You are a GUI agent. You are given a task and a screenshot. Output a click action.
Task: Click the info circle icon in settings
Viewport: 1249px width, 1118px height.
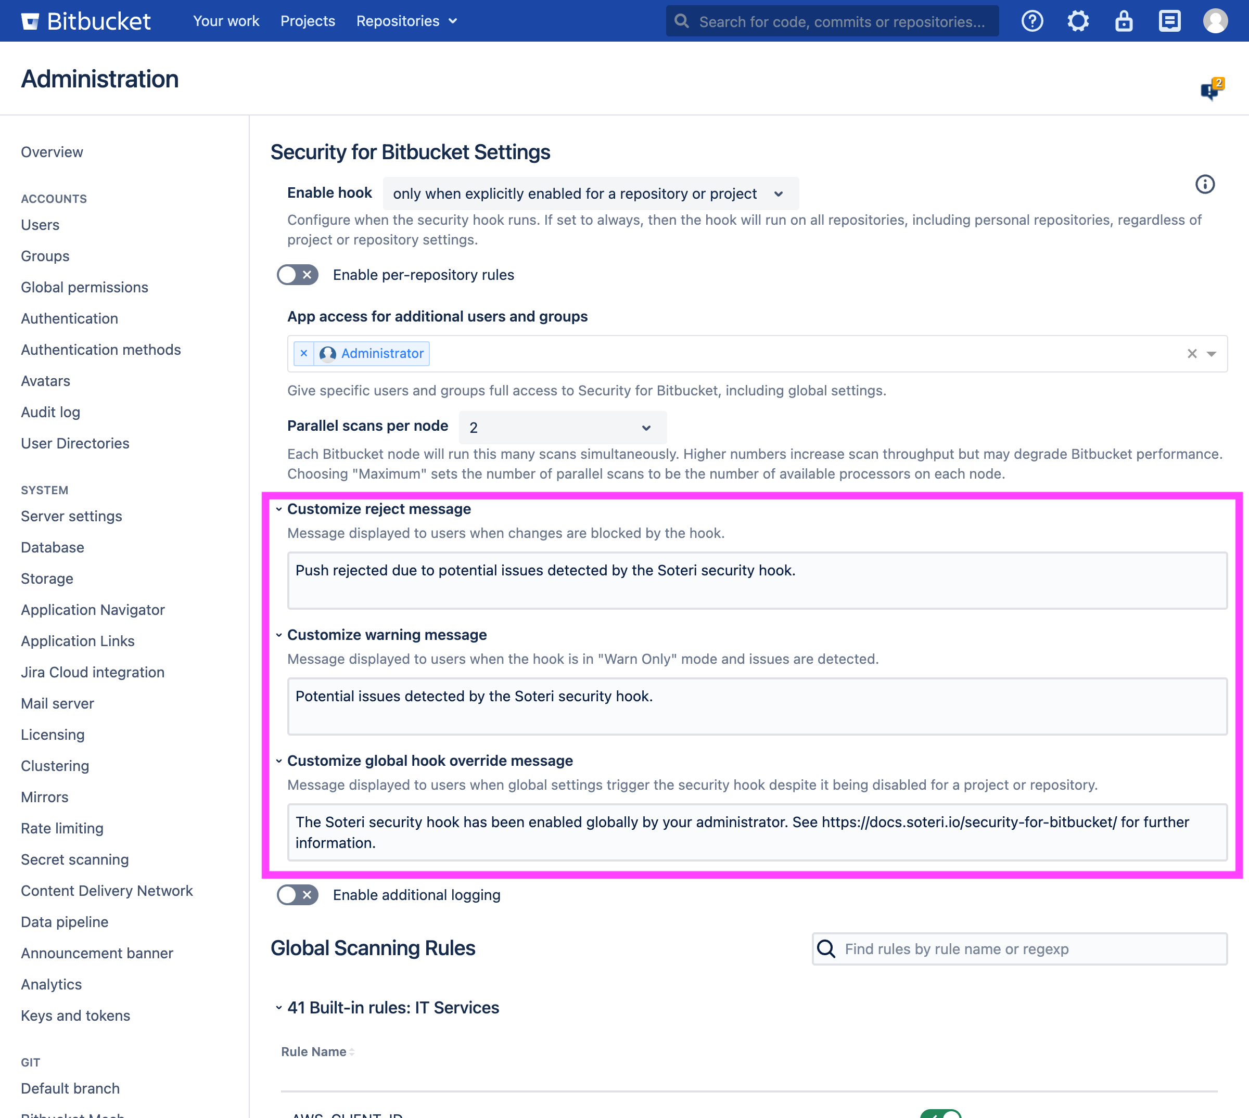pos(1205,184)
